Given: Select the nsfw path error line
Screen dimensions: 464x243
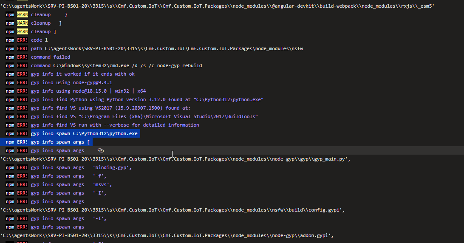Looking at the screenshot, I should click(x=154, y=48).
